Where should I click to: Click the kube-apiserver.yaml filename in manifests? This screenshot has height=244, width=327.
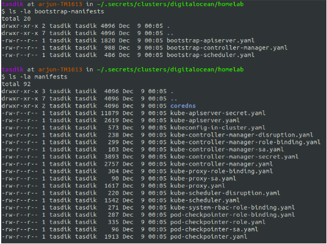point(205,121)
